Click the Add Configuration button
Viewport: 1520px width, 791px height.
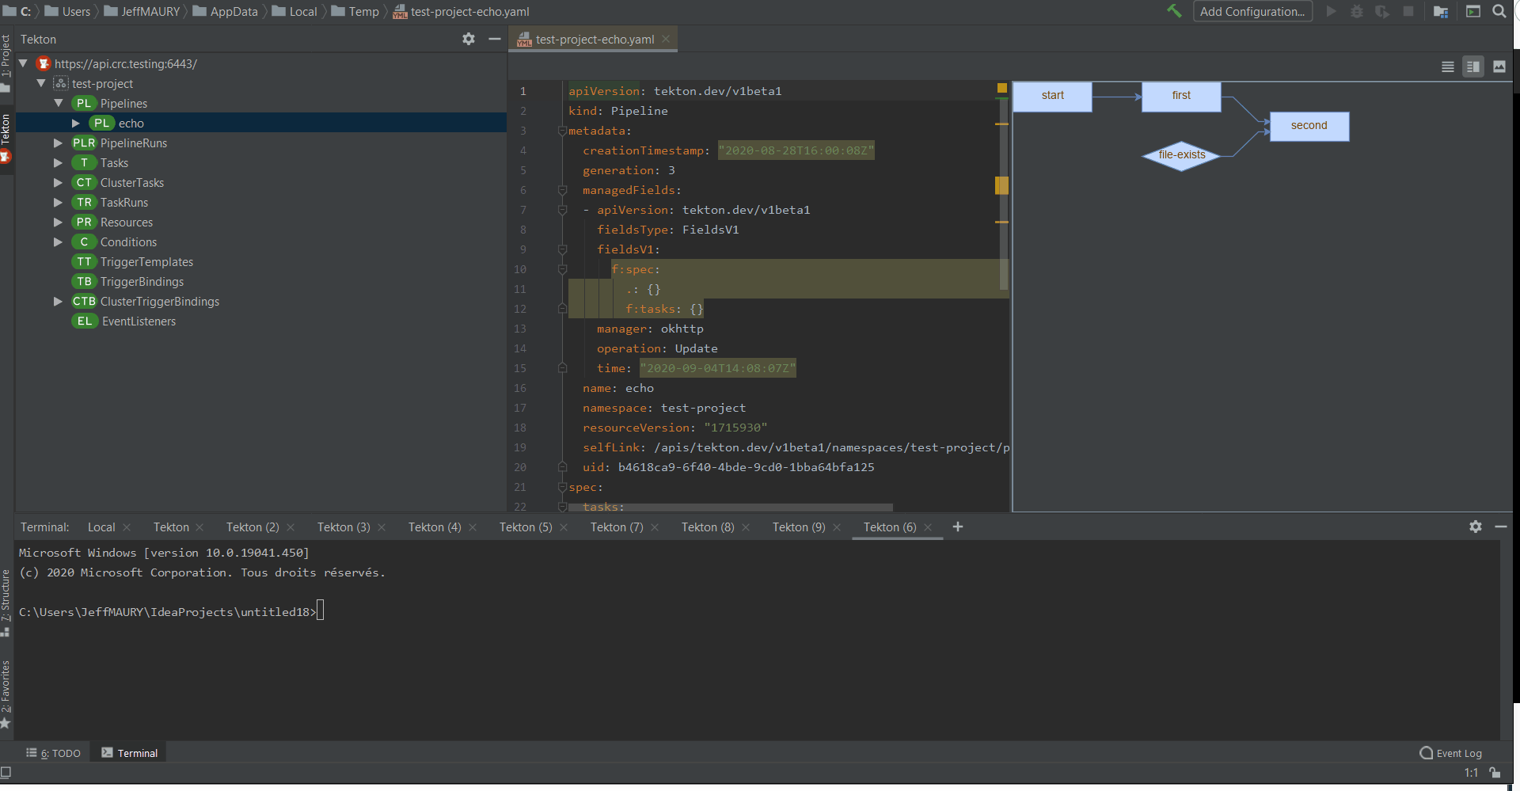coord(1252,11)
